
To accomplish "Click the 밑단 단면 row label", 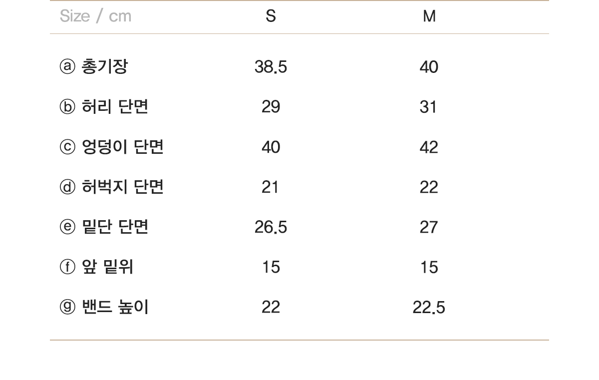I will pos(115,227).
